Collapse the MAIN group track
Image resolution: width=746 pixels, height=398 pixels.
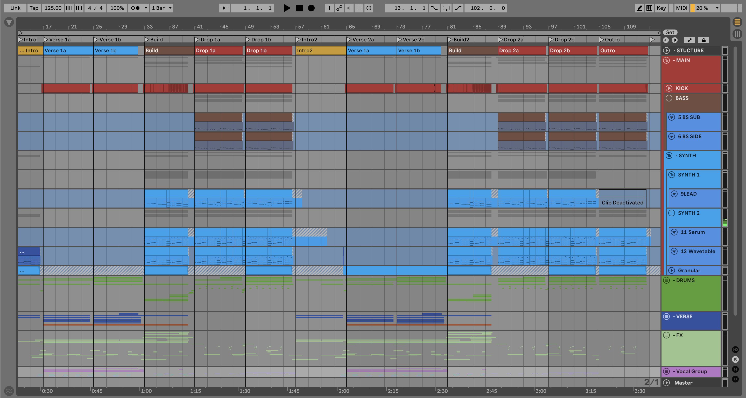pyautogui.click(x=666, y=60)
